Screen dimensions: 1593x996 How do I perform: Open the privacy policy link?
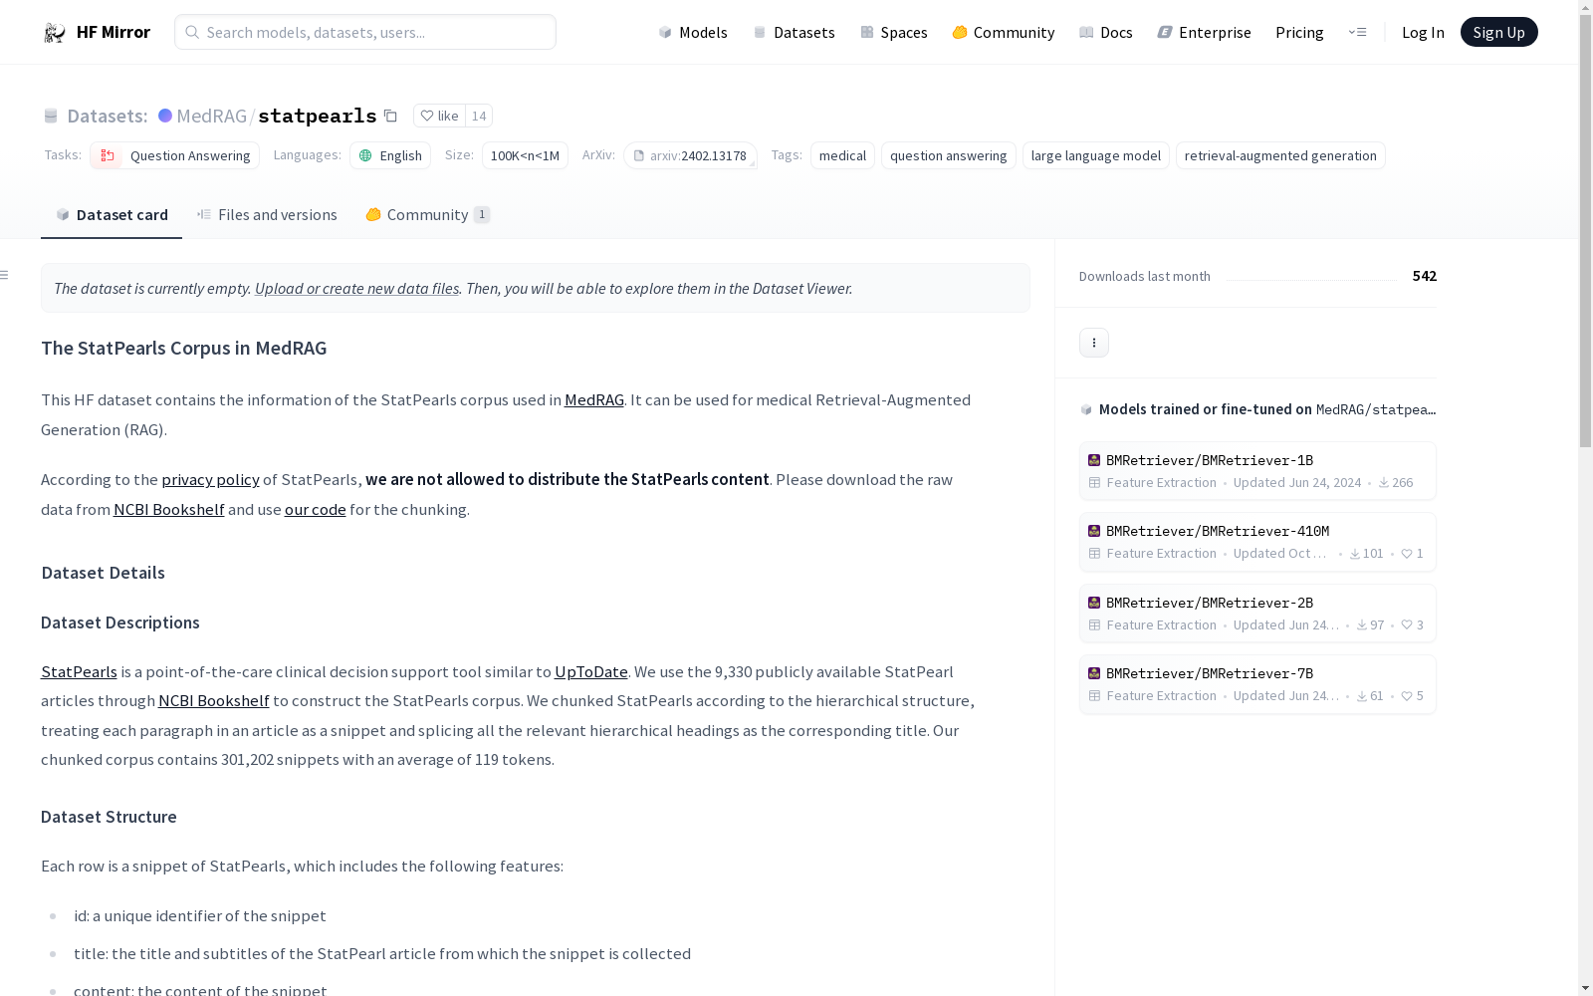[210, 479]
